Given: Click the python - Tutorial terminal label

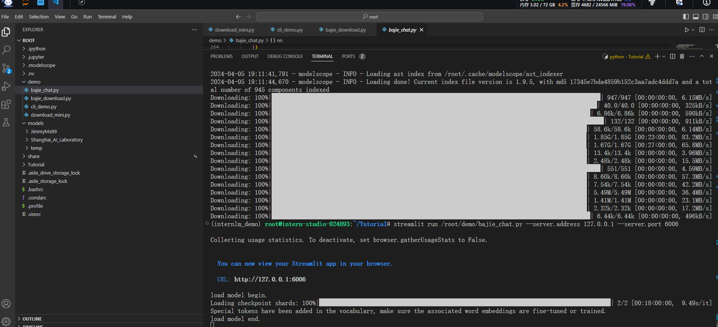Looking at the screenshot, I should [x=626, y=56].
